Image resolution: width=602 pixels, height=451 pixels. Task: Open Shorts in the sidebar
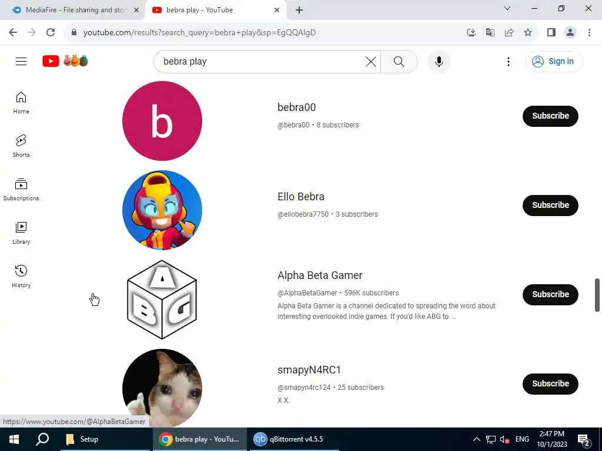click(21, 146)
